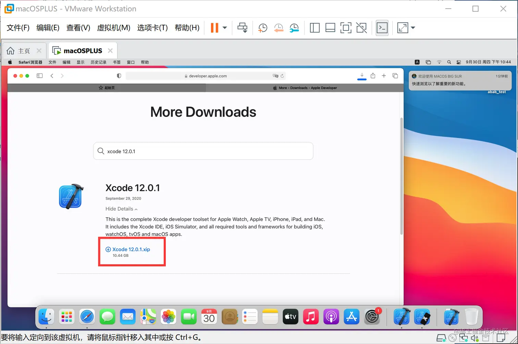Open Launchpad from the Dock
518x344 pixels.
[66, 317]
